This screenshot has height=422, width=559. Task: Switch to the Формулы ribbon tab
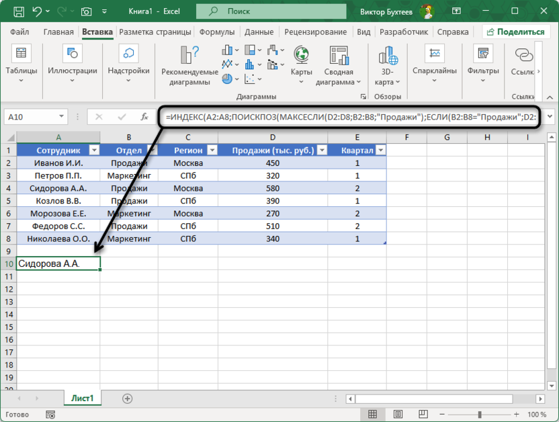[x=217, y=32]
